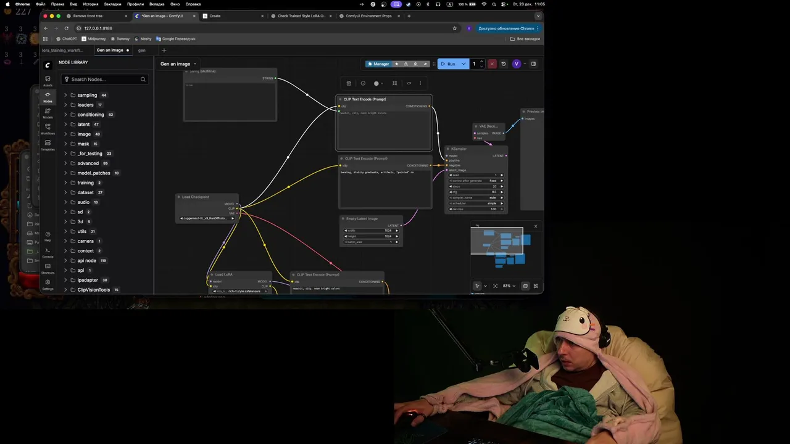The height and width of the screenshot is (444, 790).
Task: Open the Models sidebar panel
Action: tap(48, 113)
